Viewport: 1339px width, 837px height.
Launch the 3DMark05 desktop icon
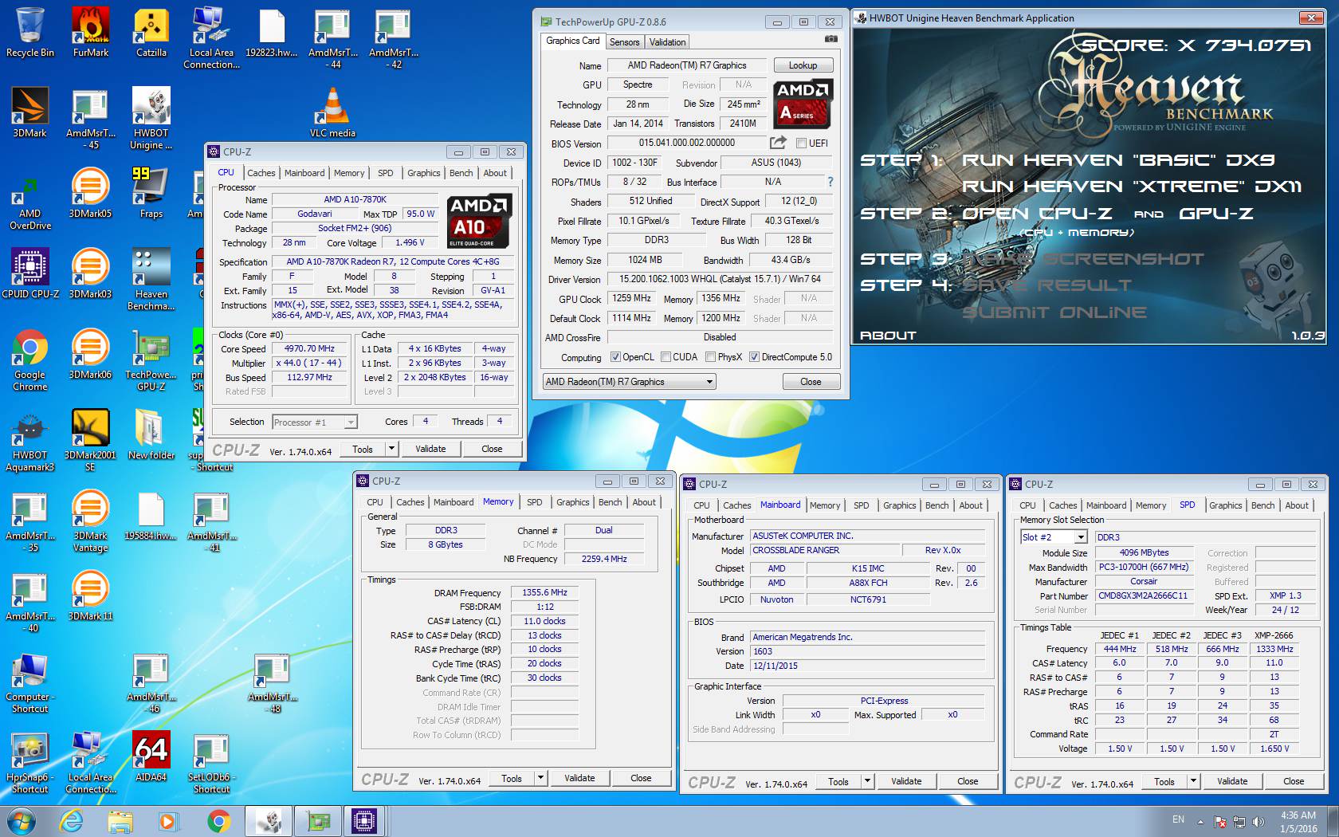coord(91,193)
